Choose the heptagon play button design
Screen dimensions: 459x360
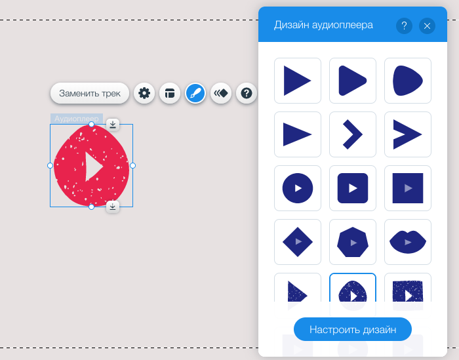[x=353, y=242]
